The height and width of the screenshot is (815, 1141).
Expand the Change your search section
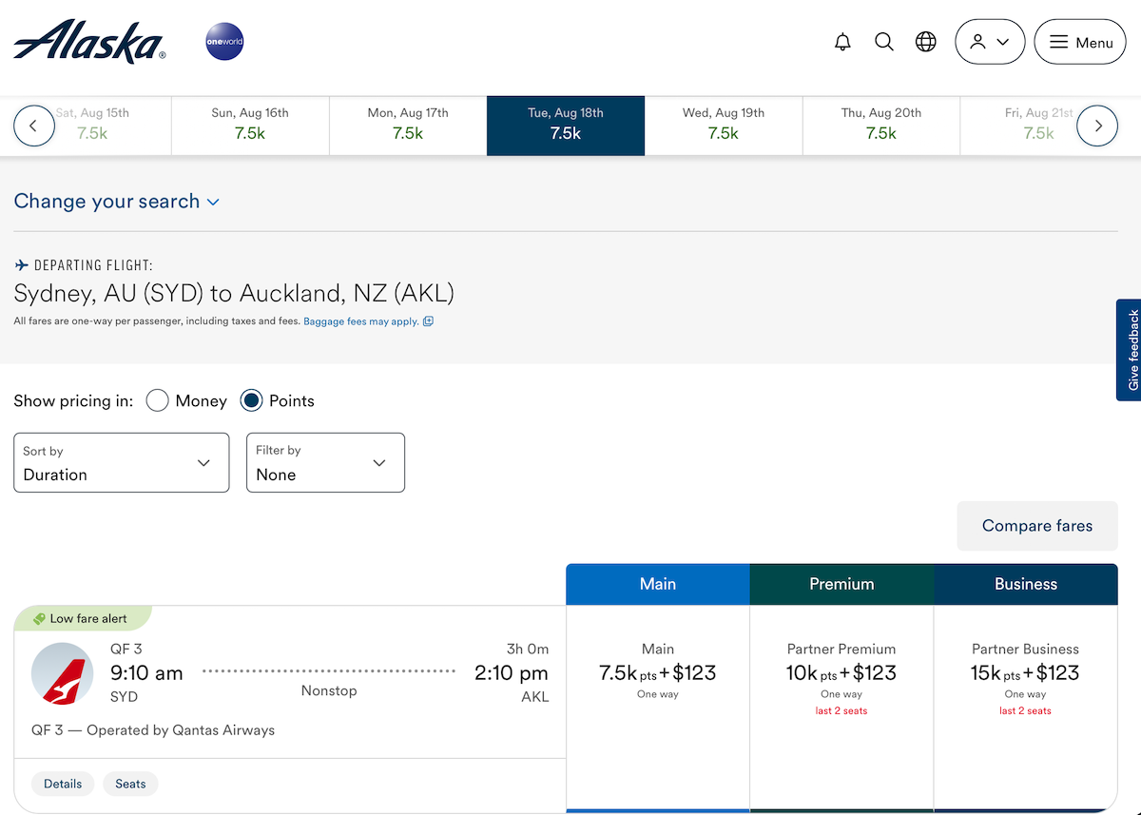click(117, 201)
